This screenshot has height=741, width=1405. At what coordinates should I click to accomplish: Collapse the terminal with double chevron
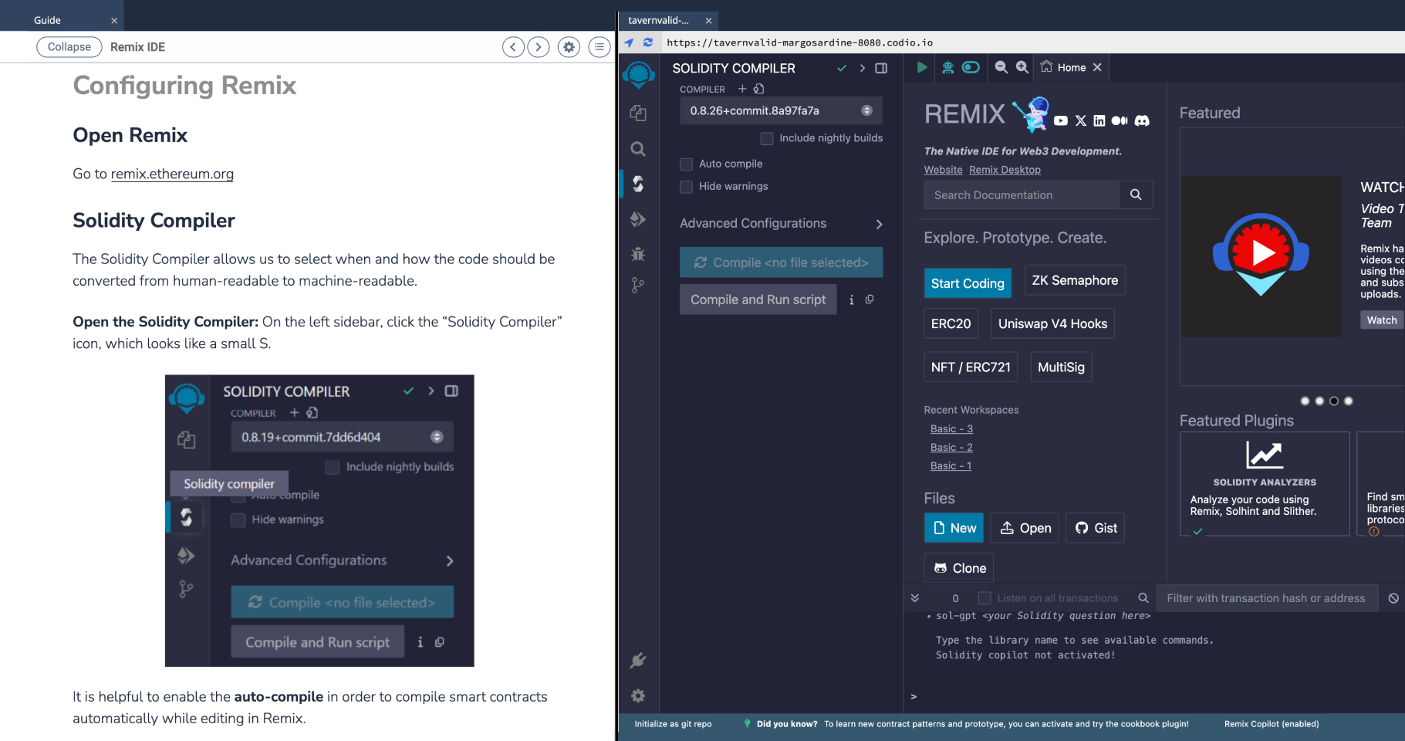pyautogui.click(x=915, y=598)
